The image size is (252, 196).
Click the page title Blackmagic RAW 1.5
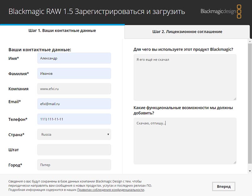coord(97,12)
